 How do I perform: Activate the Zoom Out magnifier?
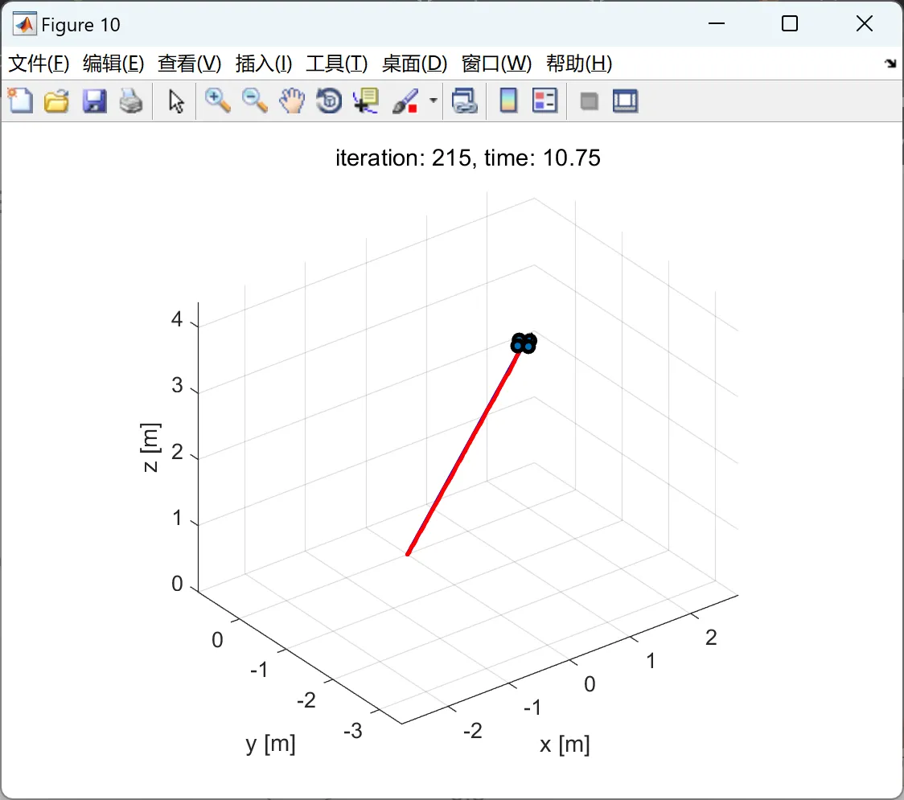pyautogui.click(x=254, y=101)
